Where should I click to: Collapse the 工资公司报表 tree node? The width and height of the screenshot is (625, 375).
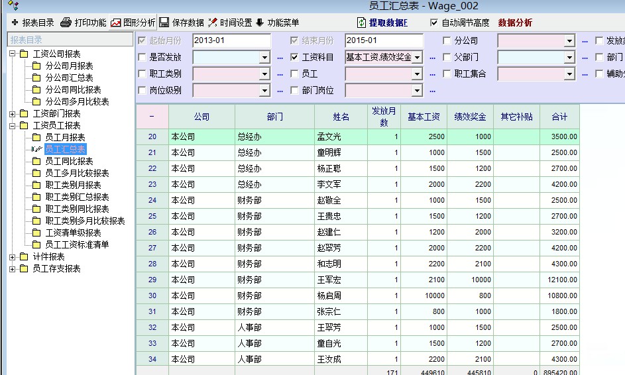(13, 54)
